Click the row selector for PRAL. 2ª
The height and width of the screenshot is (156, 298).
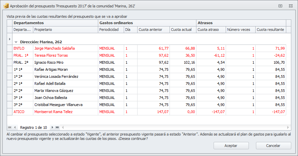click(10, 62)
